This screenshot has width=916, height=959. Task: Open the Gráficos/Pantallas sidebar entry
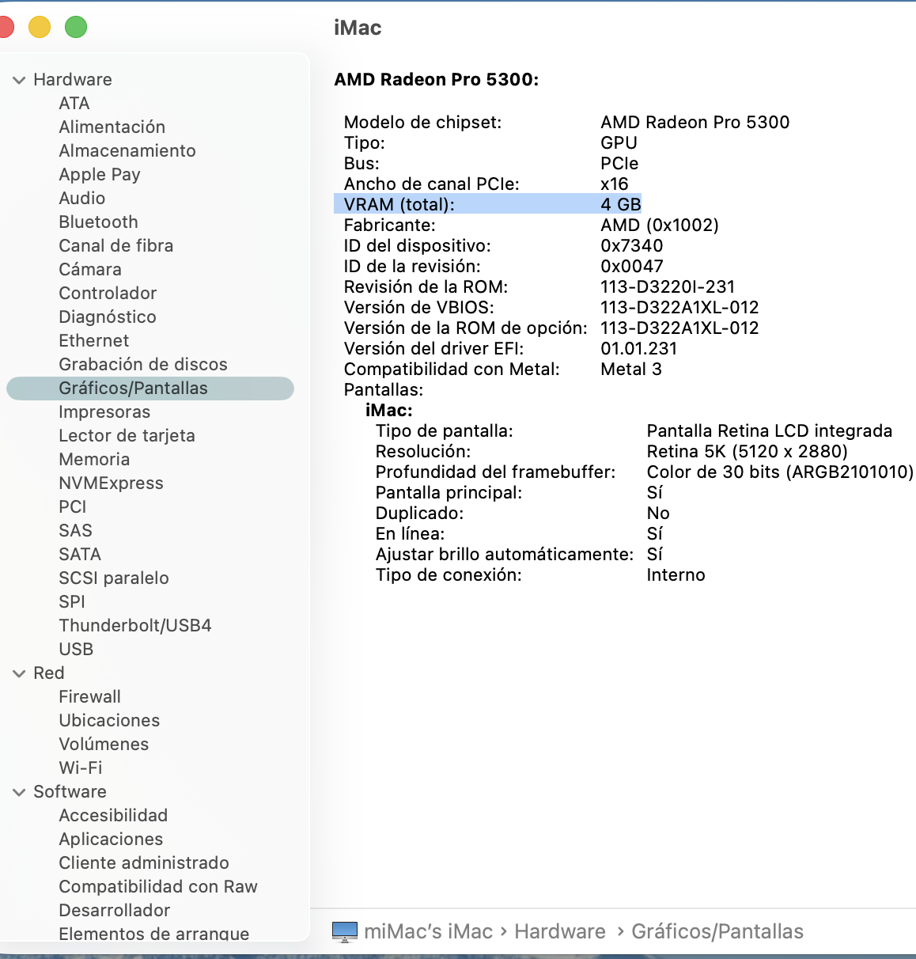coord(133,389)
